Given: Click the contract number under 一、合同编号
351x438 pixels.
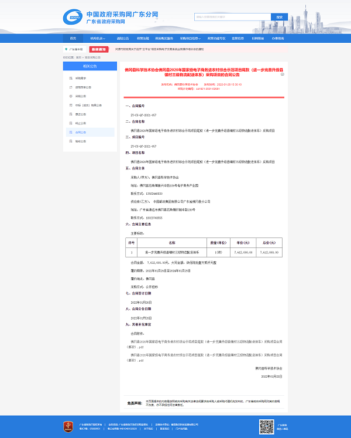Looking at the screenshot, I should [143, 115].
